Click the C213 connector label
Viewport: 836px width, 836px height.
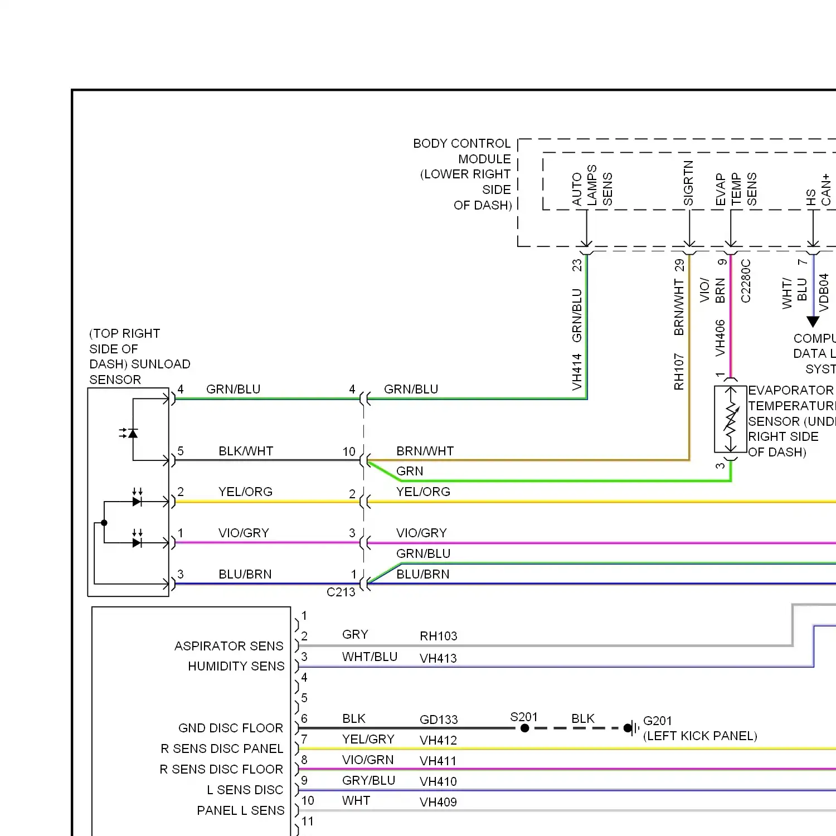click(x=341, y=592)
